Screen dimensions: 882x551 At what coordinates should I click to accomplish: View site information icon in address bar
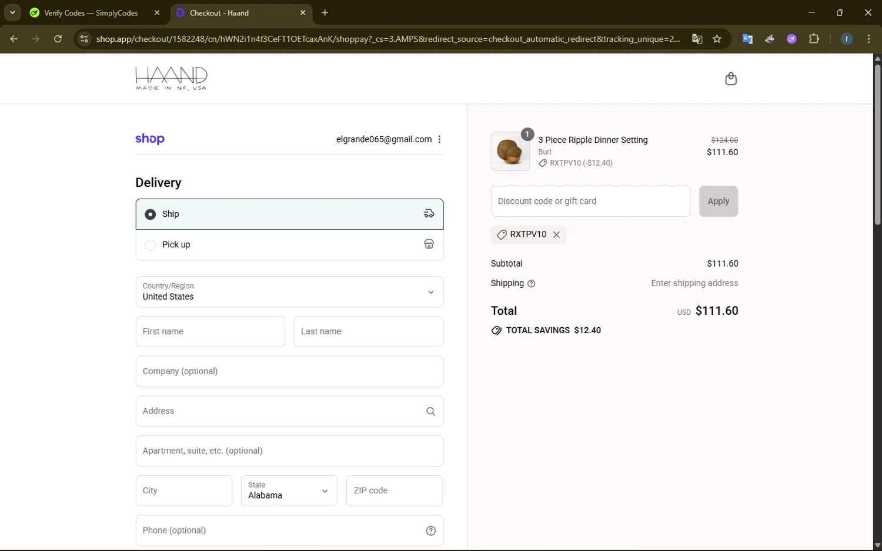pos(84,39)
